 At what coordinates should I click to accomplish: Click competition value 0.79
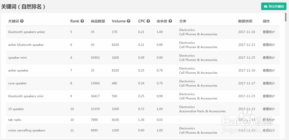160,70
